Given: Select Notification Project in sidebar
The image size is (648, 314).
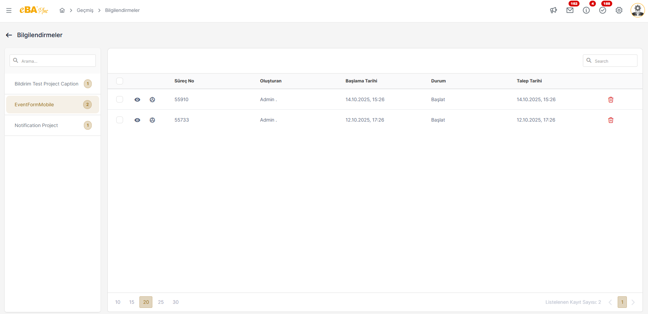Looking at the screenshot, I should click(36, 125).
